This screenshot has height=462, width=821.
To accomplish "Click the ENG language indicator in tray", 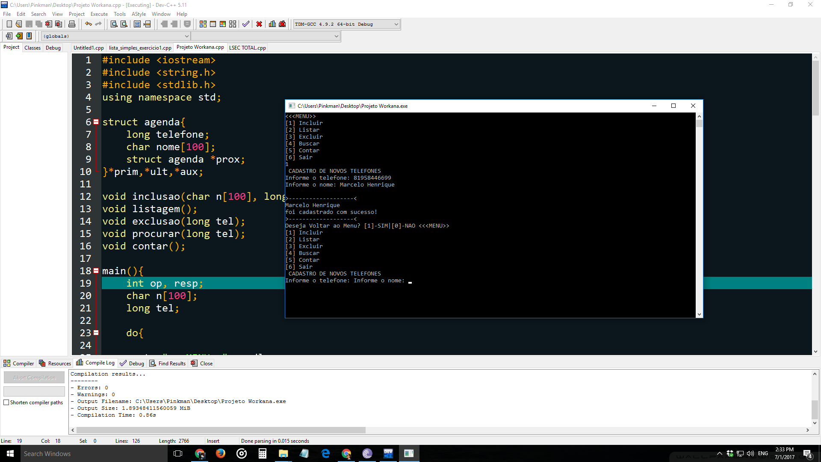I will (763, 453).
